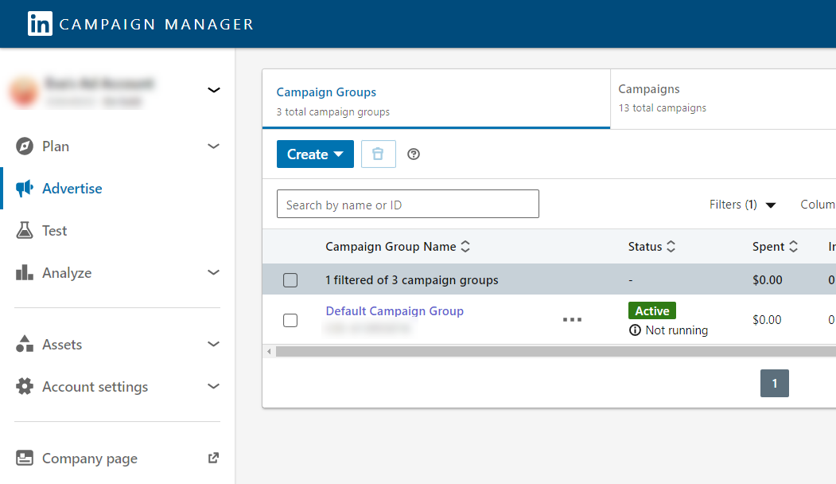Open the Default Campaign Group link
The height and width of the screenshot is (484, 836).
(x=395, y=311)
